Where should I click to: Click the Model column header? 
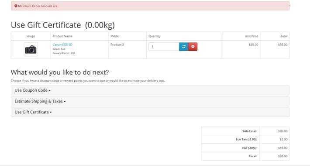pos(115,36)
